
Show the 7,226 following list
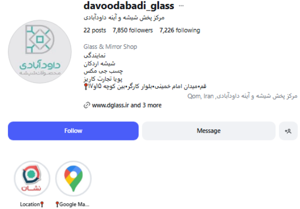[x=179, y=30]
